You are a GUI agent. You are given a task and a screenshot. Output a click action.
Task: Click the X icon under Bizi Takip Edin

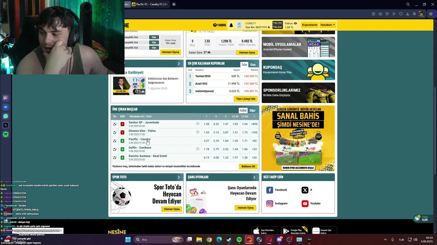305,190
